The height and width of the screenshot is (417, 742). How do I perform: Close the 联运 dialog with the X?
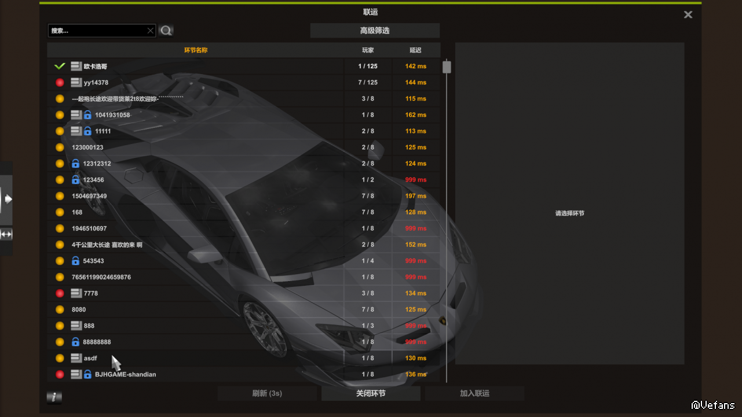pos(688,14)
